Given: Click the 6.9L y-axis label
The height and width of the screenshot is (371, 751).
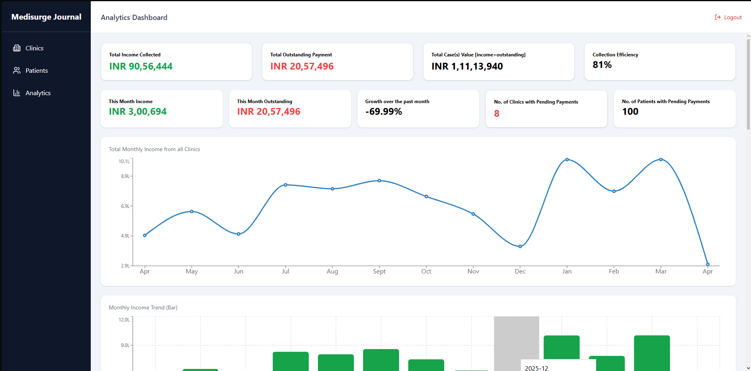Looking at the screenshot, I should pyautogui.click(x=125, y=206).
